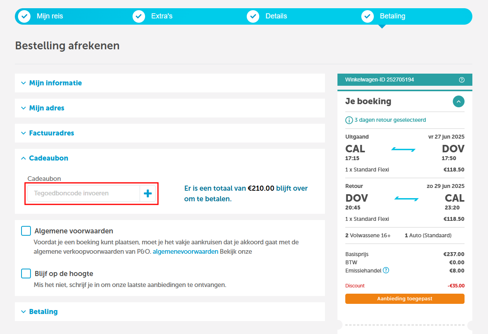Click checkmark icon of Mijn reis step

click(24, 16)
